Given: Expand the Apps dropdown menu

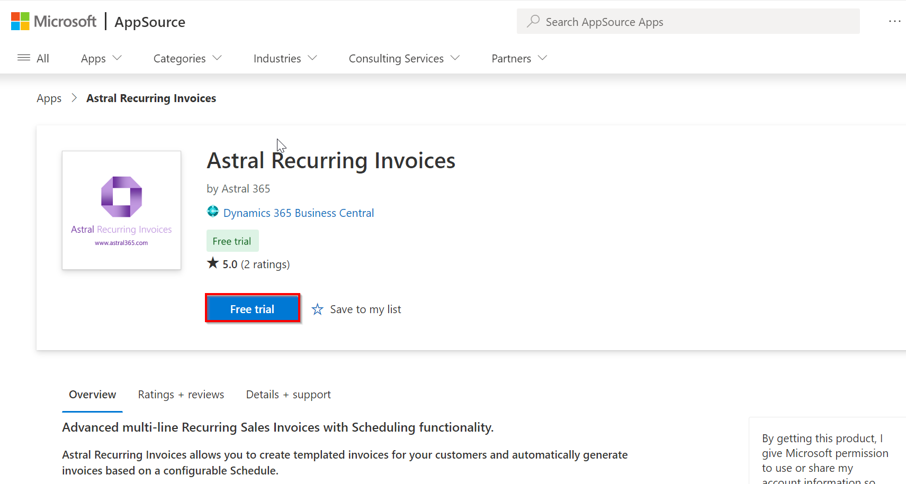Looking at the screenshot, I should click(101, 58).
